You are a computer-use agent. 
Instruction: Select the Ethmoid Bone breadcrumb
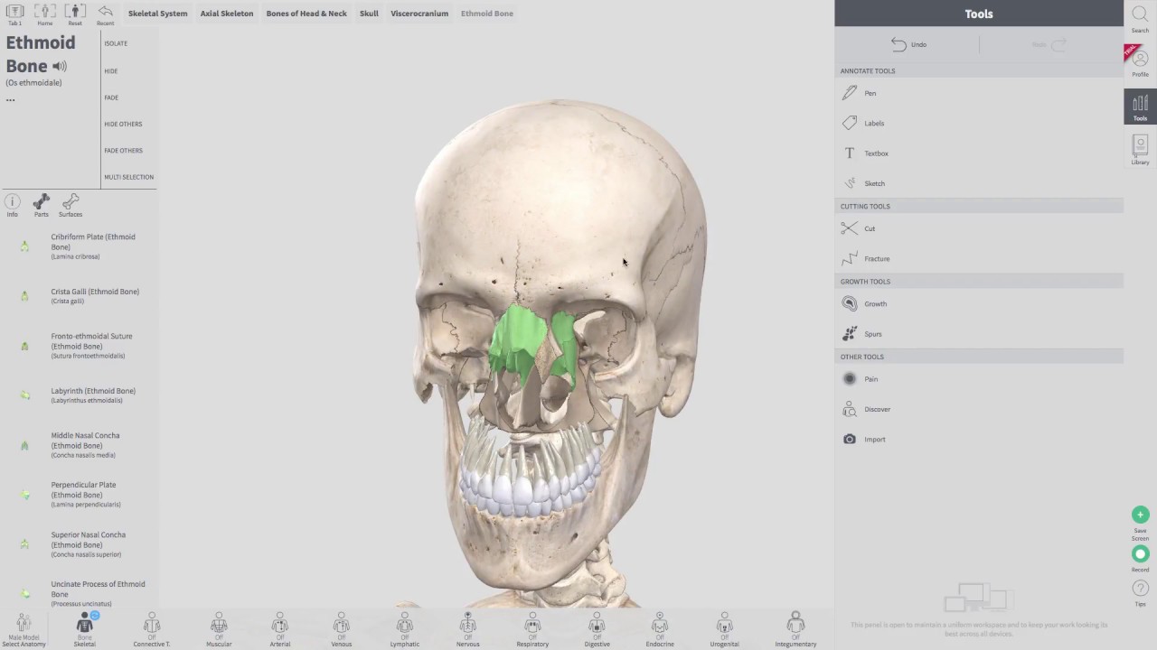coord(487,14)
